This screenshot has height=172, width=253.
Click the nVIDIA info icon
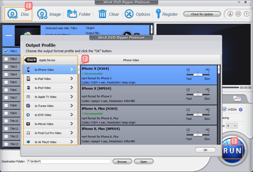click(241, 110)
